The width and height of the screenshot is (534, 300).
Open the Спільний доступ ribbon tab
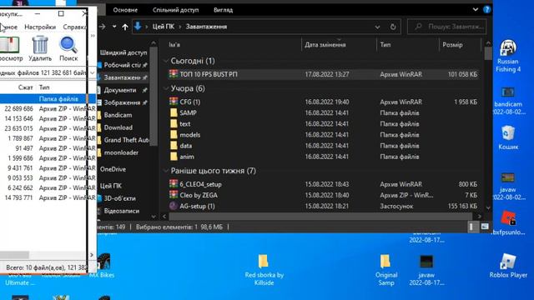point(175,10)
